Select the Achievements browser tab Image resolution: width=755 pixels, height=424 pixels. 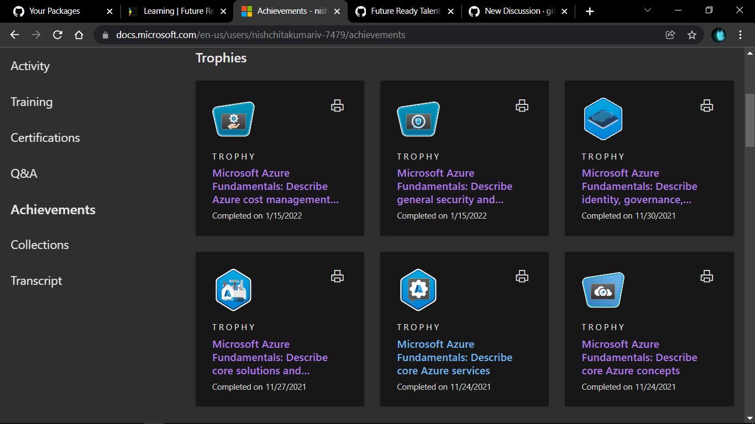pyautogui.click(x=291, y=11)
